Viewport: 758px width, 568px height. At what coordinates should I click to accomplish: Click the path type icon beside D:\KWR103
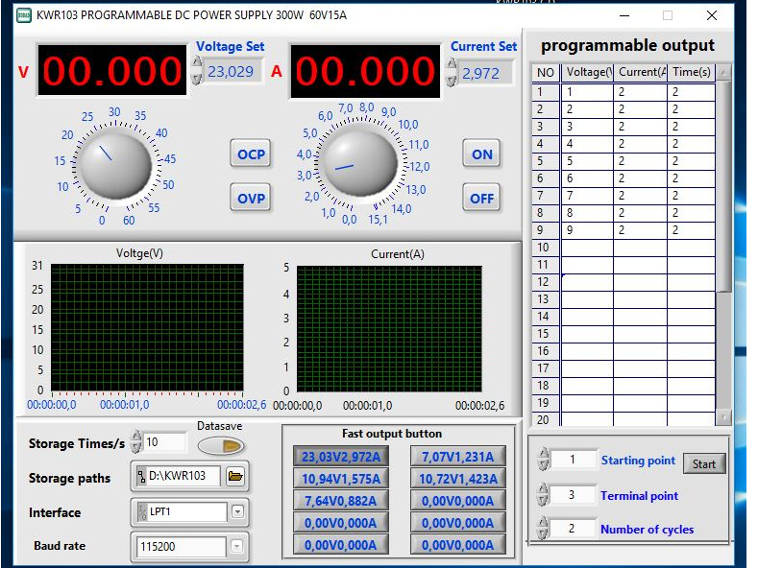(141, 476)
